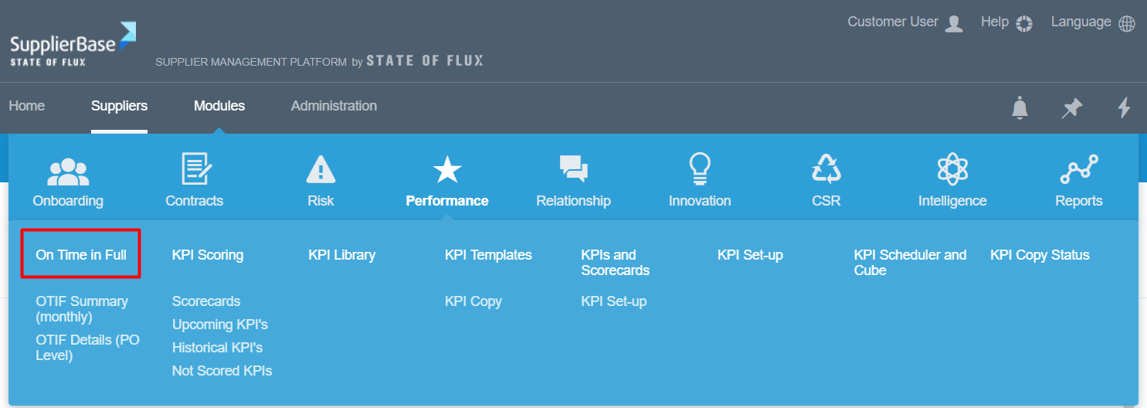Viewport: 1147px width, 408px height.
Task: Open the Language selector
Action: point(1092,22)
